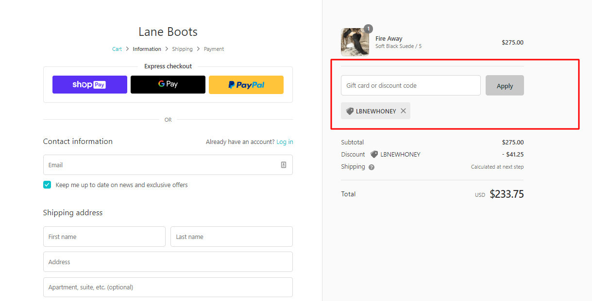
Task: Click the shipping help question mark icon
Action: tap(372, 167)
